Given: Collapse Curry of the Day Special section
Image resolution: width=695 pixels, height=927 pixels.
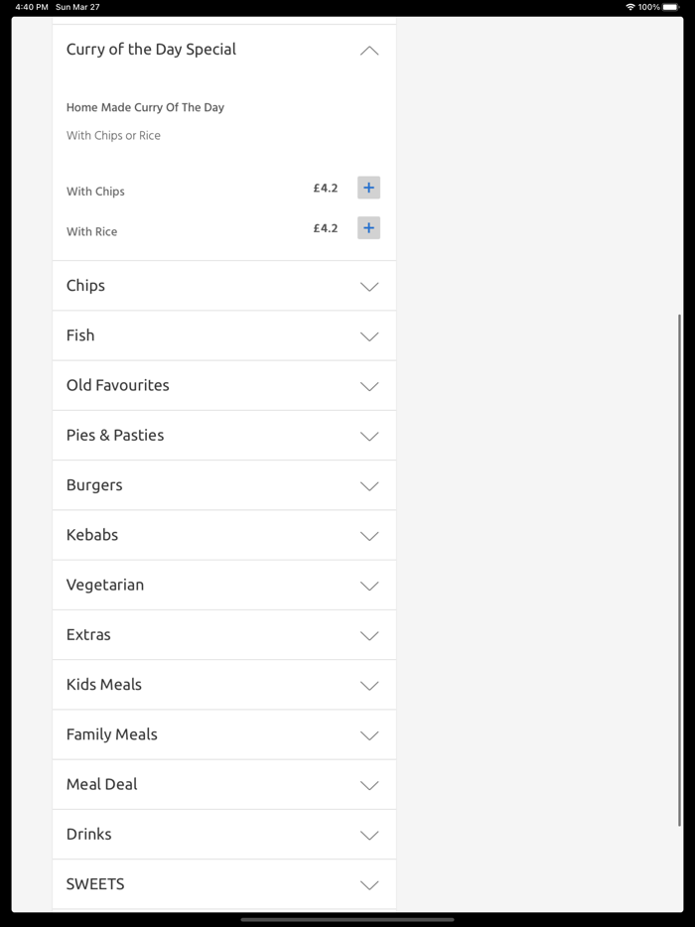Looking at the screenshot, I should point(369,51).
